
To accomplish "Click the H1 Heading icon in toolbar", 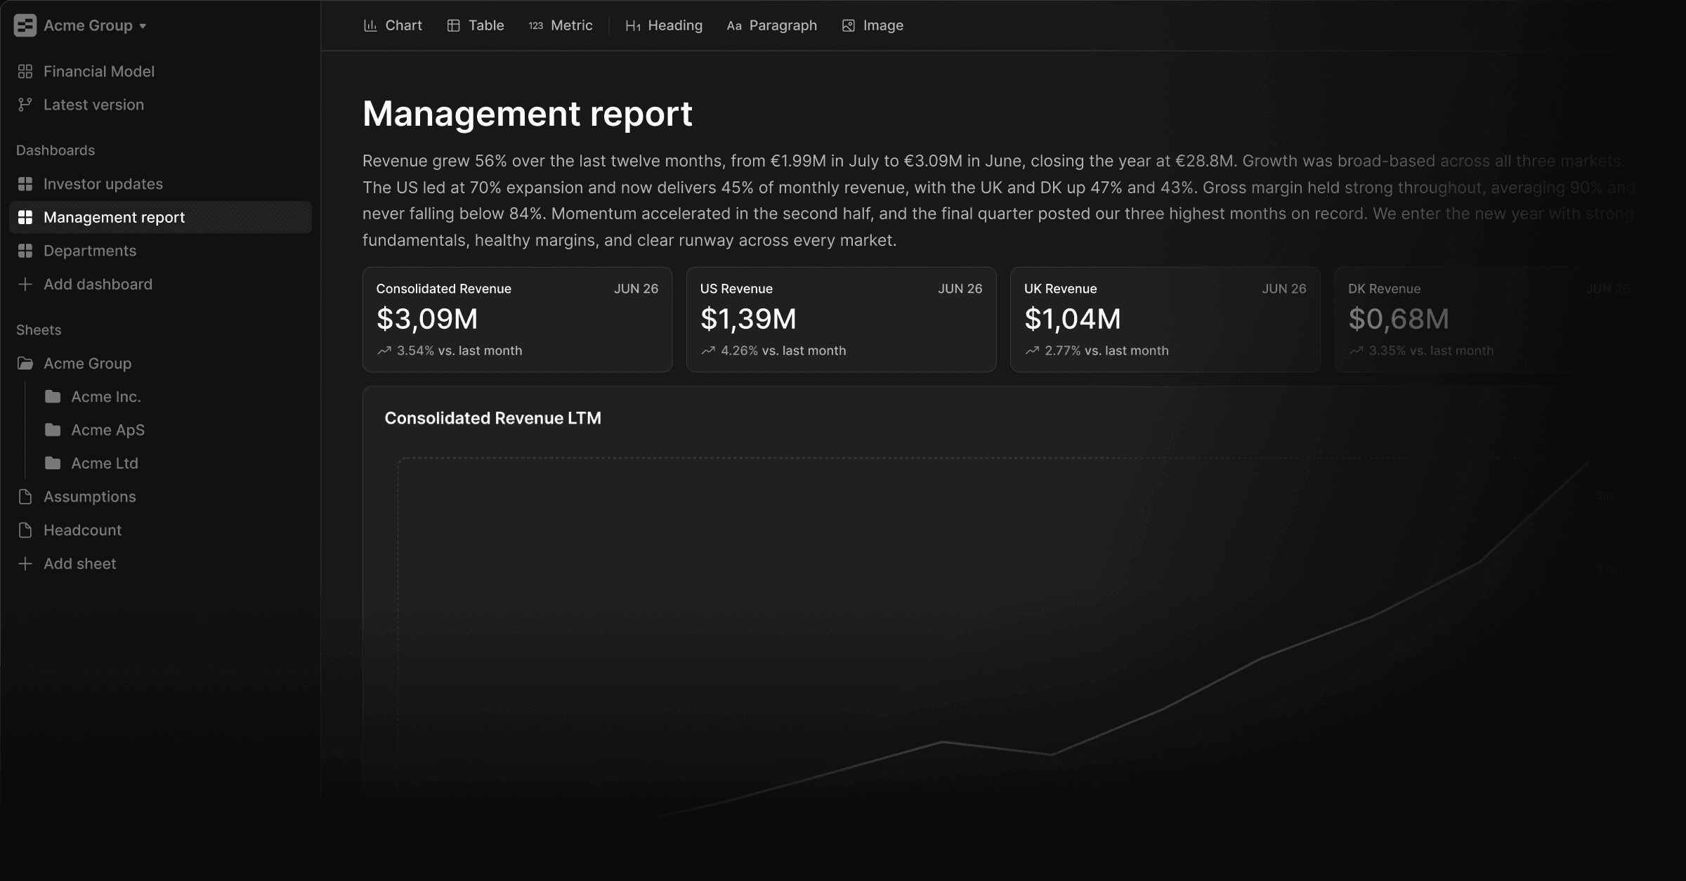I will coord(633,26).
